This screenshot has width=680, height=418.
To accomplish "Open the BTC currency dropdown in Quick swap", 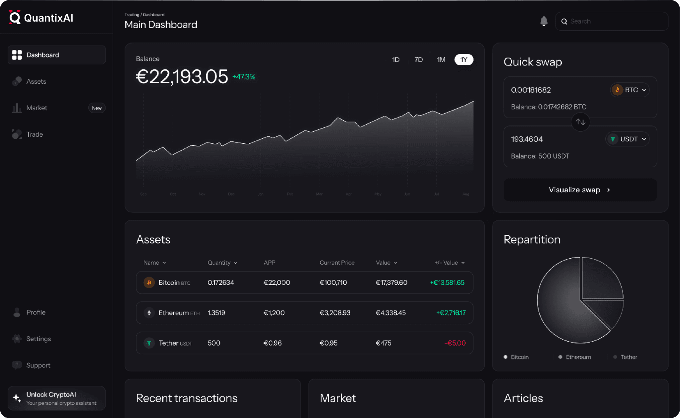I will [629, 90].
